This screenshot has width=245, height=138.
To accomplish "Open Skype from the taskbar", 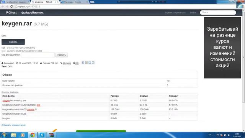I will pyautogui.click(x=42, y=135).
